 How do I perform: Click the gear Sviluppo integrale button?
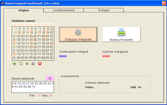(78, 34)
